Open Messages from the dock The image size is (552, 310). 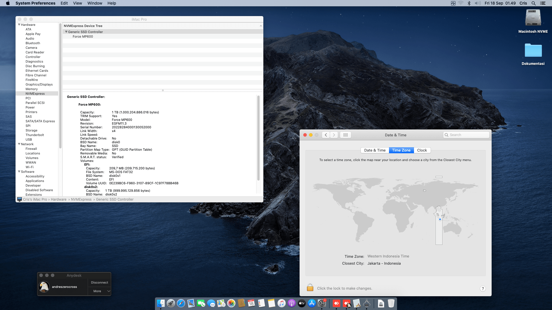click(x=211, y=303)
